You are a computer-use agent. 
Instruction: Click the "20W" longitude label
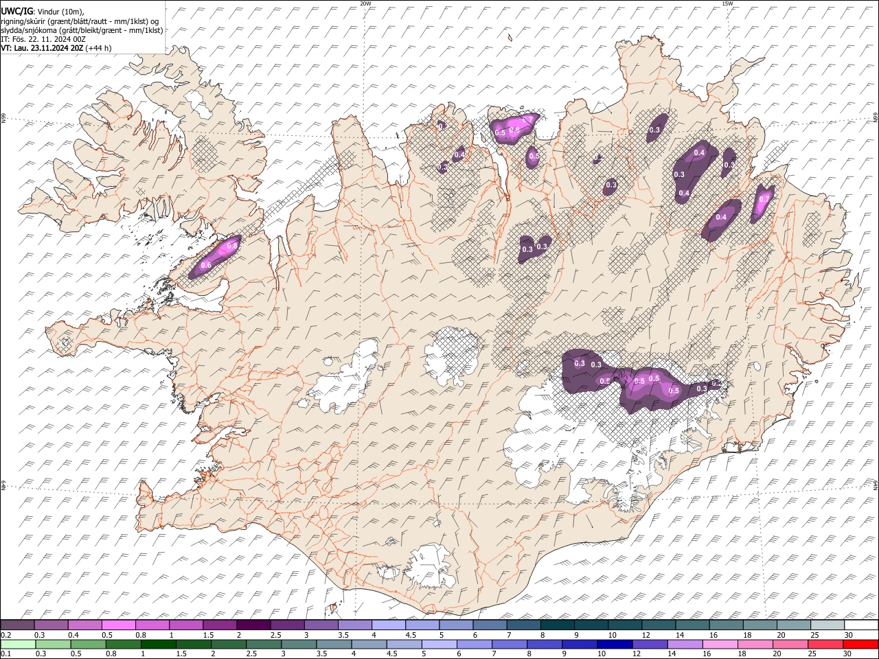click(x=365, y=3)
